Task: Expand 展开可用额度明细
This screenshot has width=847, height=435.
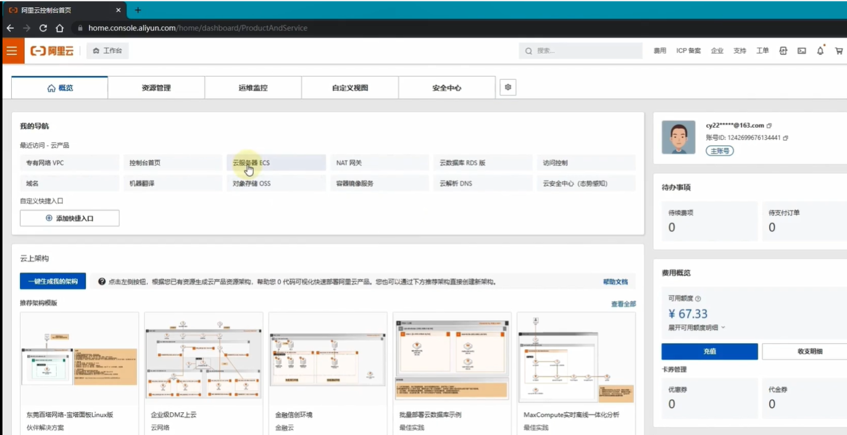Action: coord(696,328)
